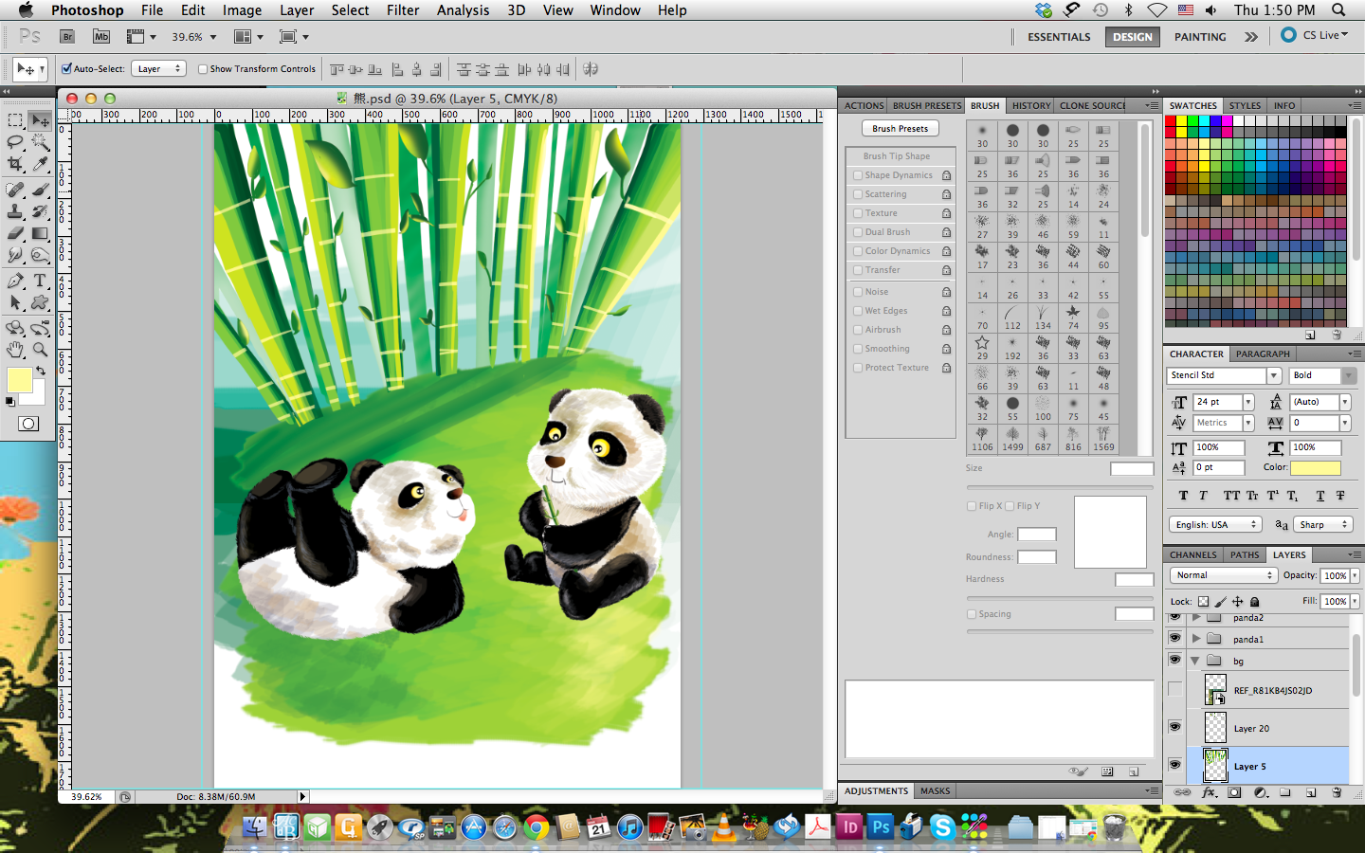Image resolution: width=1365 pixels, height=853 pixels.
Task: Open the Normal blend mode dropdown
Action: click(1224, 575)
